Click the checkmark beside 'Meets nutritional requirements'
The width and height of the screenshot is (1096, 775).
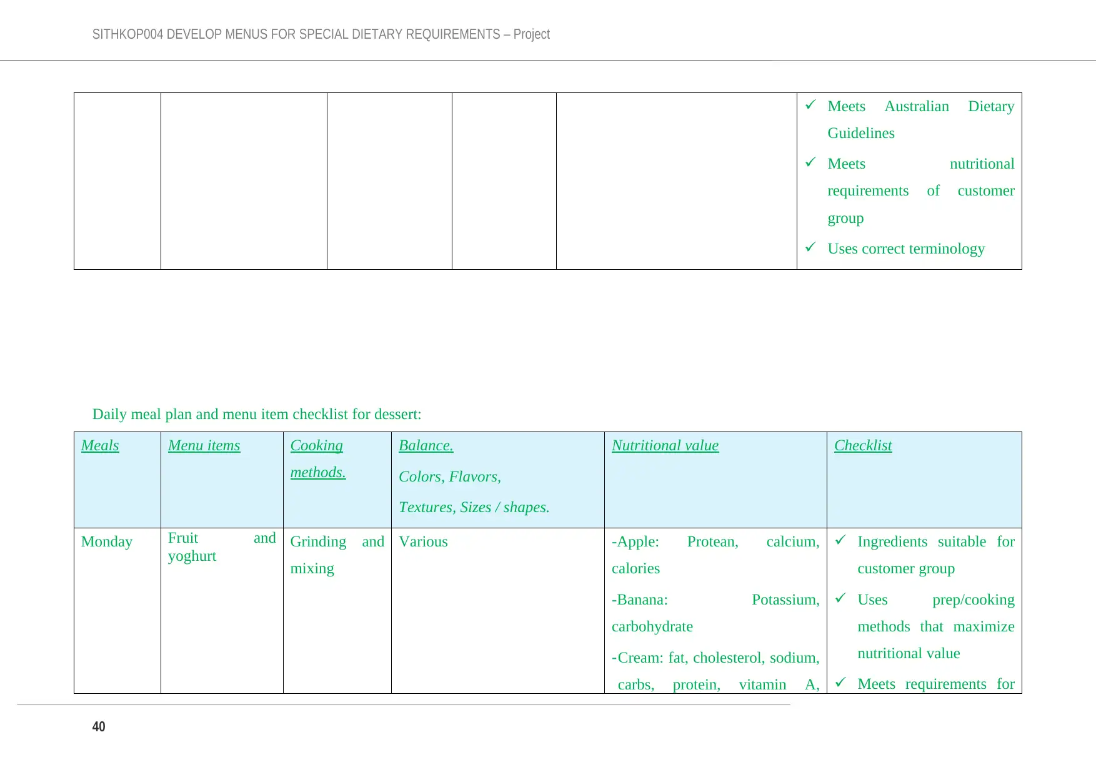(x=810, y=162)
